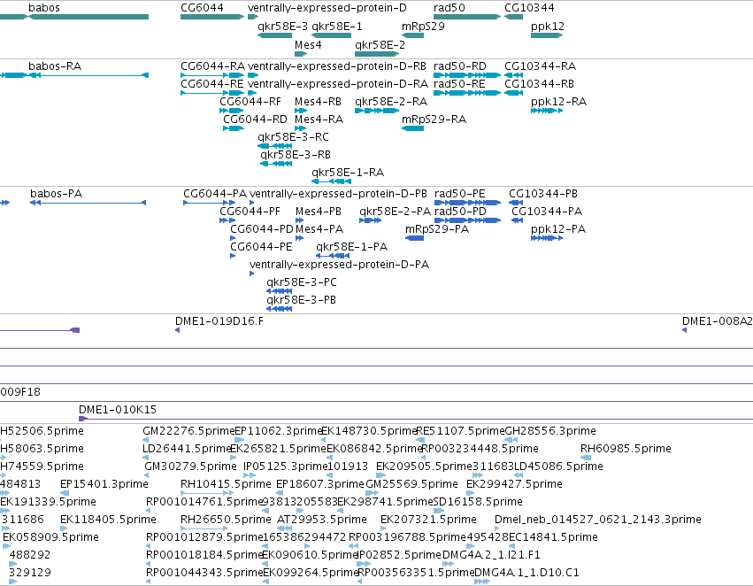The image size is (753, 586).
Task: Select the babos-PA CDS label
Action: [56, 194]
